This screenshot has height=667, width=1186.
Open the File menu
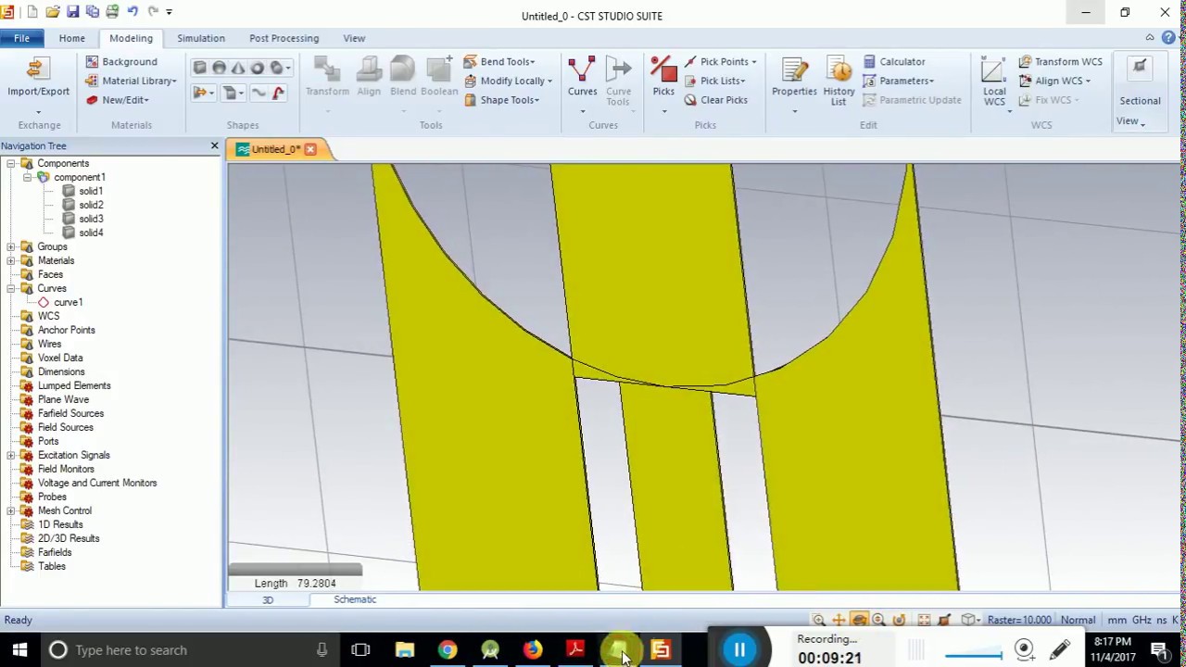pyautogui.click(x=21, y=38)
